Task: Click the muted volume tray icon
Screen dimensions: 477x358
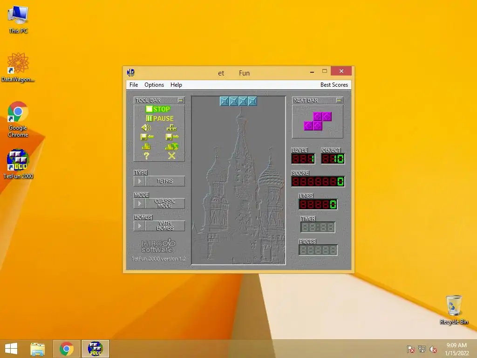Action: tap(433, 349)
